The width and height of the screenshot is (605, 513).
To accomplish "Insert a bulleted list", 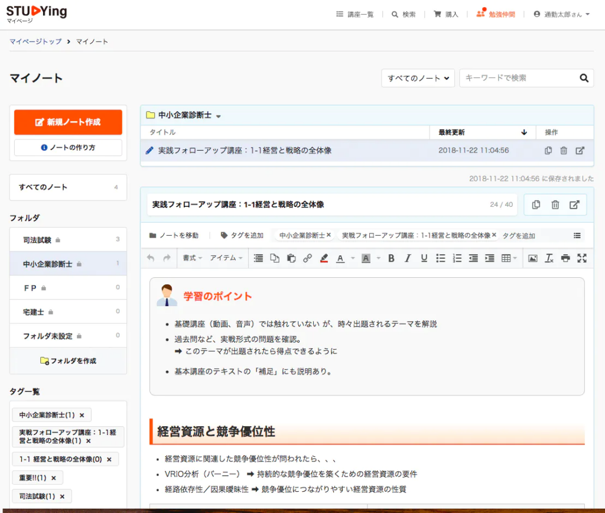I will coord(440,258).
